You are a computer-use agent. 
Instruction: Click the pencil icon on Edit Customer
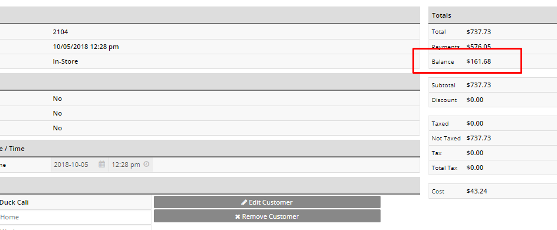244,202
